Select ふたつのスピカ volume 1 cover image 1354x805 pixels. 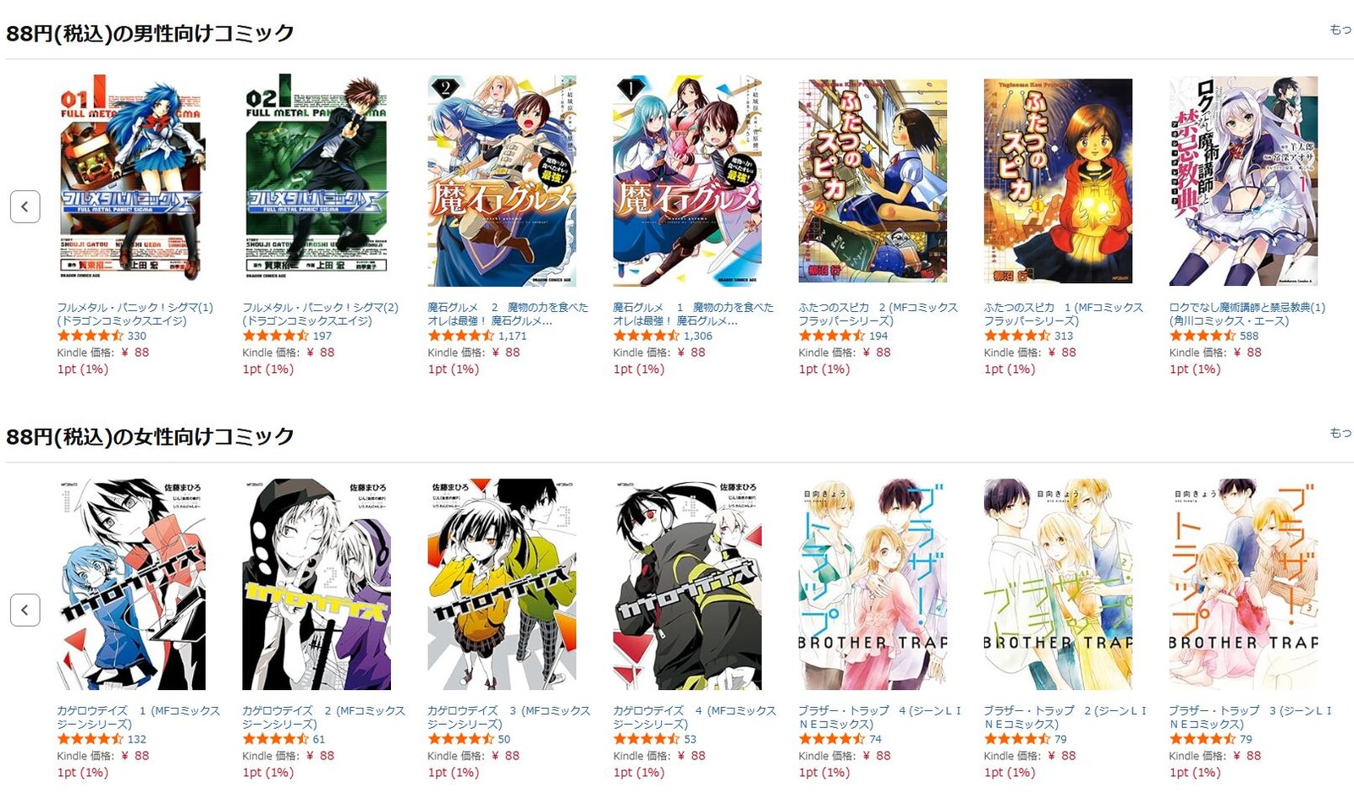(x=1058, y=181)
